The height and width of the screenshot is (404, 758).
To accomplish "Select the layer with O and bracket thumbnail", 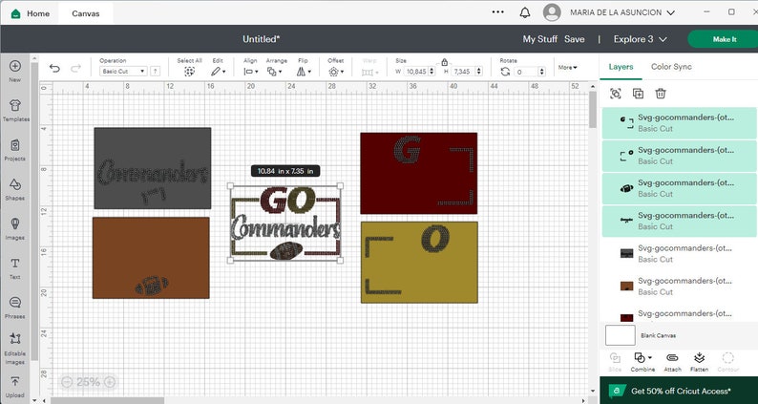I will point(679,156).
